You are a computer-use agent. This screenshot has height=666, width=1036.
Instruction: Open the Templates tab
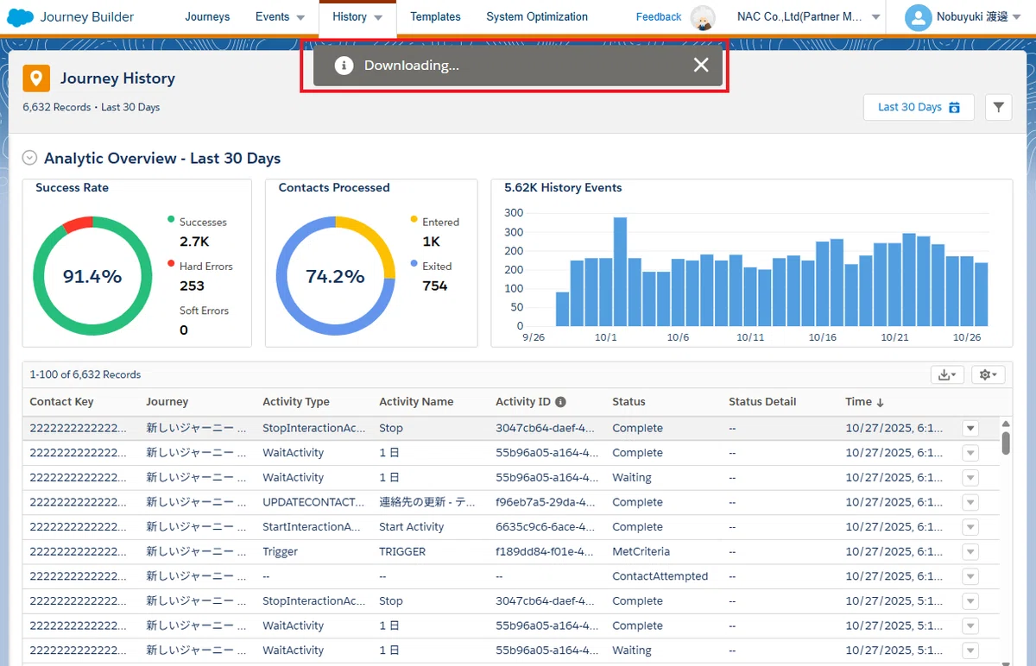tap(435, 17)
